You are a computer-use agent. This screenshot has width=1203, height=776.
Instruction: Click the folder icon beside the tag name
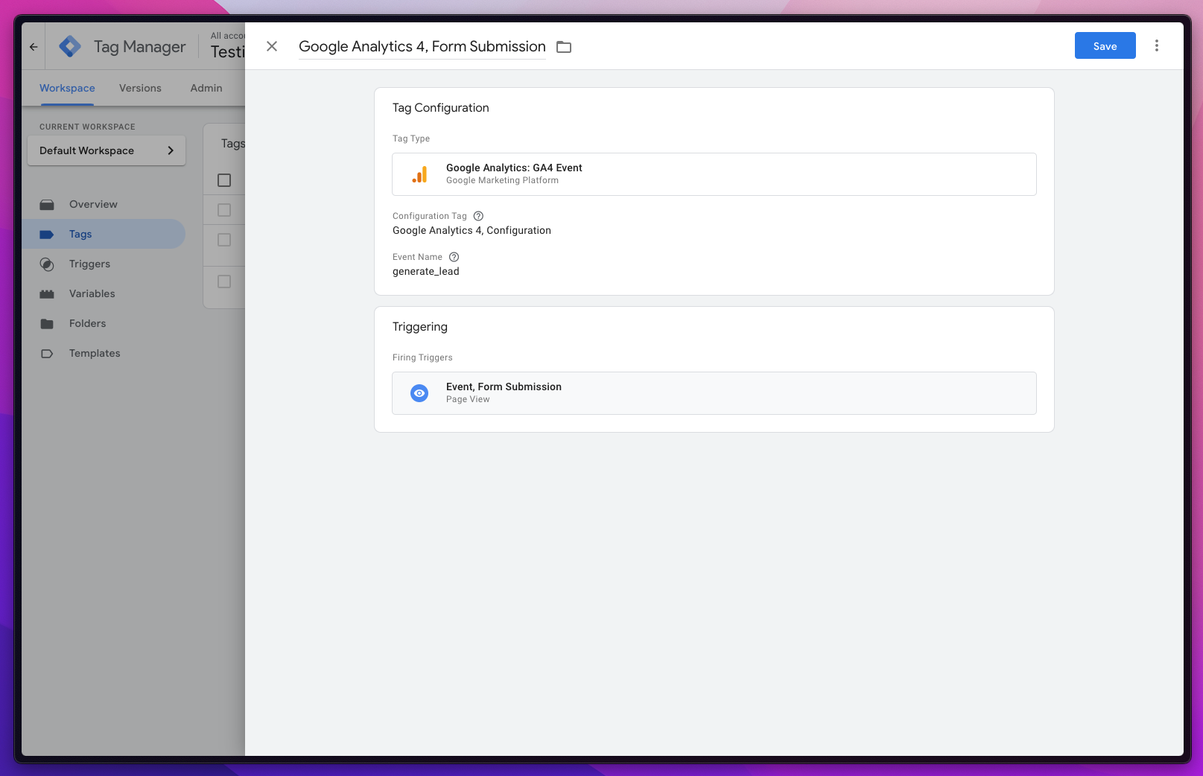563,46
